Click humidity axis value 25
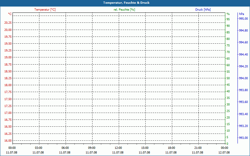The height and width of the screenshot is (156, 250). [228, 111]
